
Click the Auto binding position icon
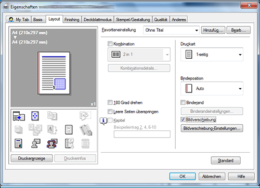[189, 88]
